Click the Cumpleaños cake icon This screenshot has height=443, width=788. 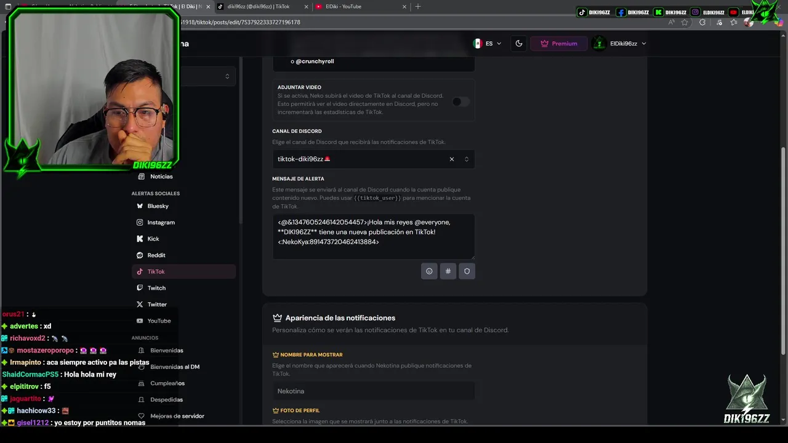[x=141, y=383]
